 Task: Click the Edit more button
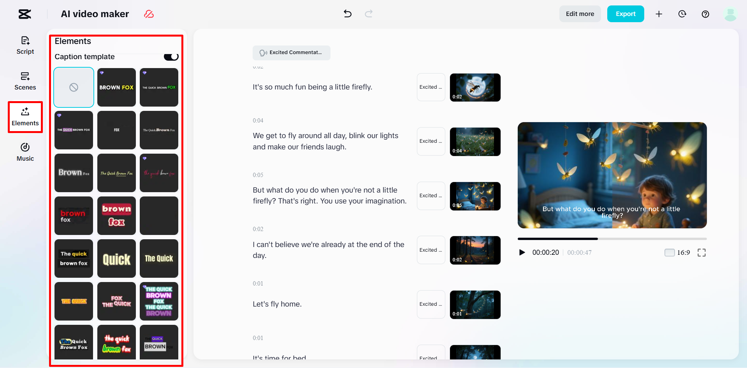pyautogui.click(x=580, y=14)
